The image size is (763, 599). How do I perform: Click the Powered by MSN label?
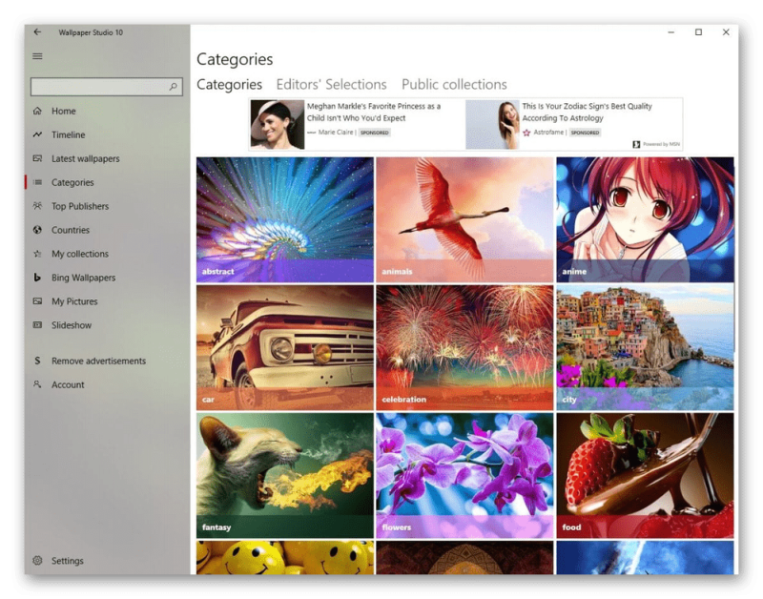[x=661, y=145]
